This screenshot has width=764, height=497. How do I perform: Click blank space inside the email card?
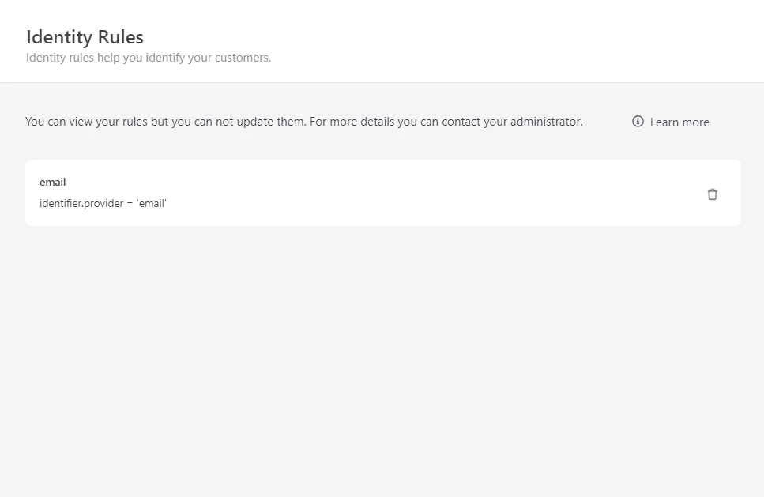pyautogui.click(x=414, y=193)
